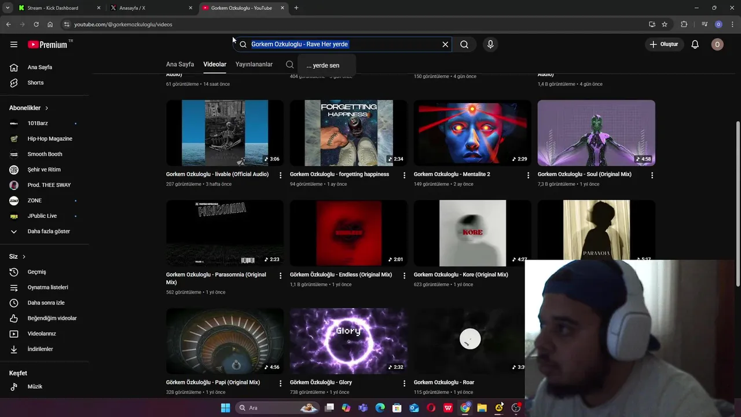This screenshot has height=417, width=741.
Task: Open the notifications bell
Action: [x=695, y=45]
